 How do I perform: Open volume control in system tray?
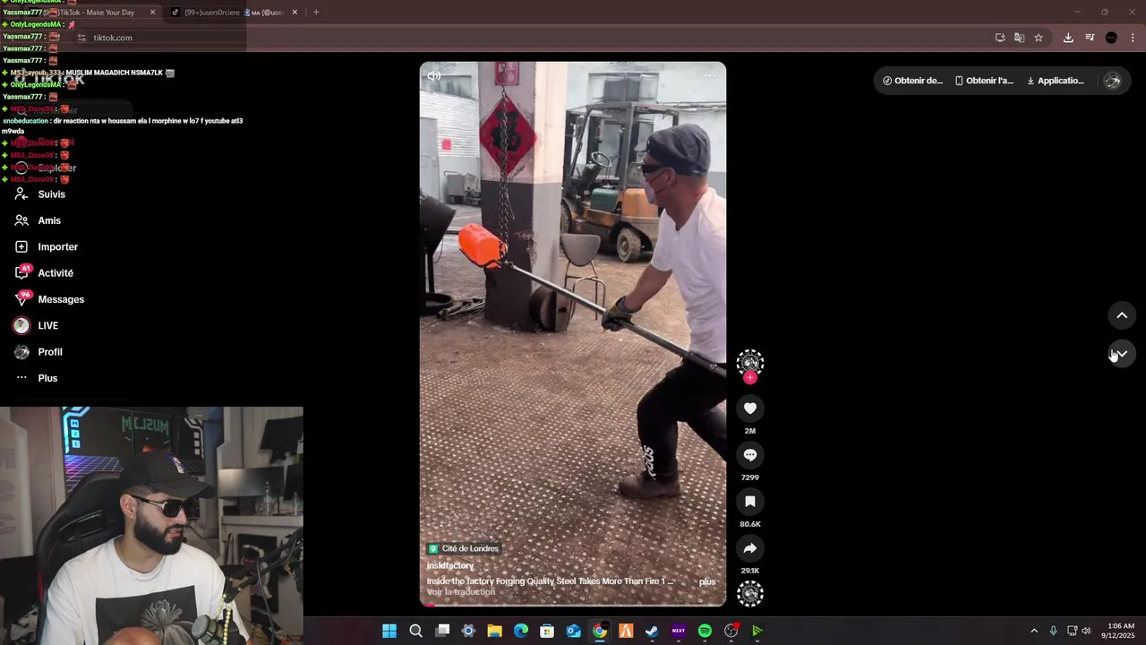[x=1086, y=631]
